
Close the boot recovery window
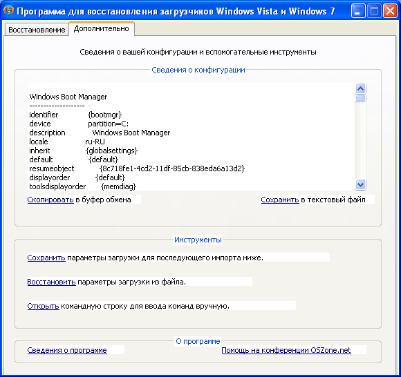pyautogui.click(x=390, y=11)
